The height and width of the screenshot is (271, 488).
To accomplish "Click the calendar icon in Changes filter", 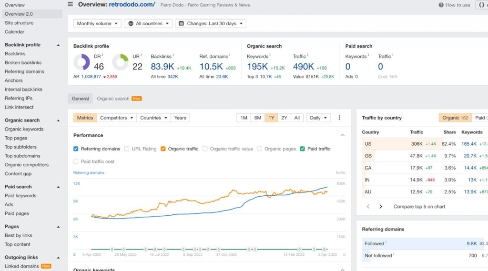I will [x=181, y=23].
